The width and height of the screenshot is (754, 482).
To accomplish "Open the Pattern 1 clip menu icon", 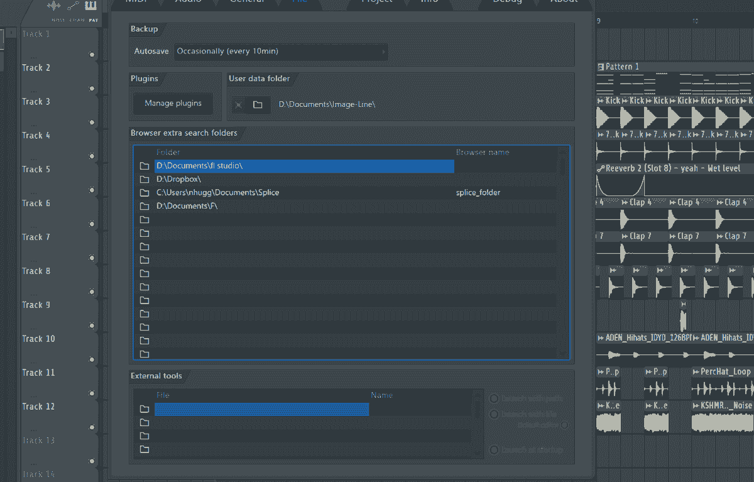I will point(601,67).
